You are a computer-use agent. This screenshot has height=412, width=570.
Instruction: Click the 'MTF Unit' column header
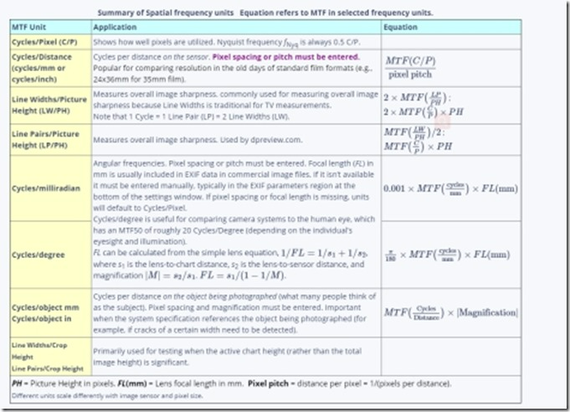click(x=30, y=27)
